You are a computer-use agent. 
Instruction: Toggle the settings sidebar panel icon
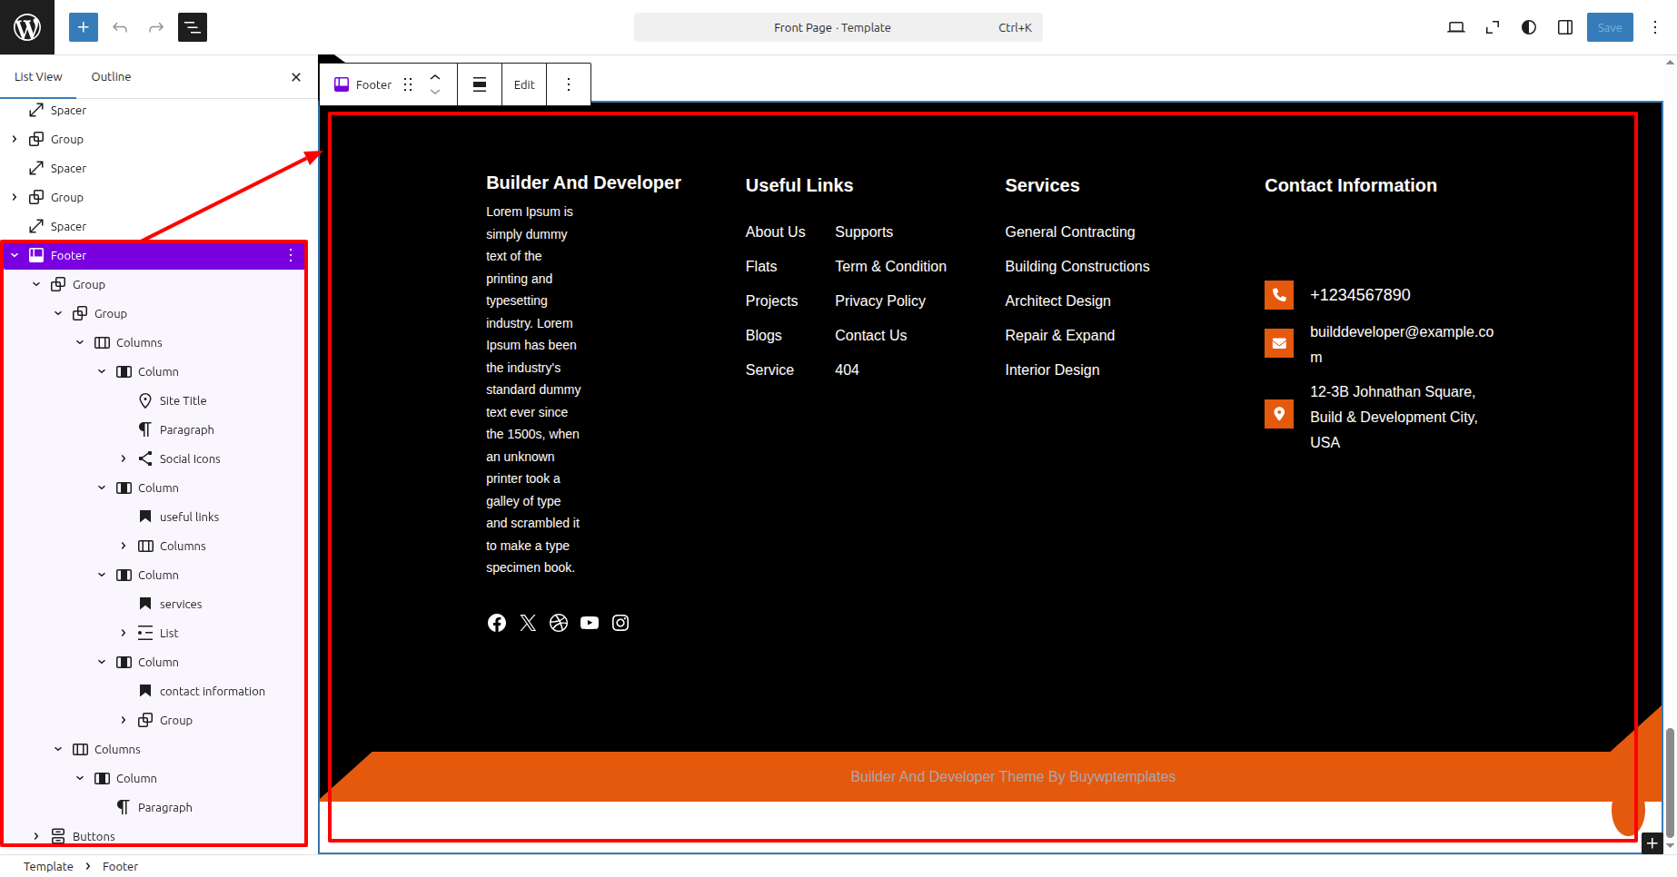pyautogui.click(x=1565, y=27)
